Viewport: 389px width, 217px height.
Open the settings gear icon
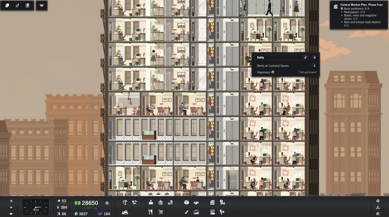378,201
